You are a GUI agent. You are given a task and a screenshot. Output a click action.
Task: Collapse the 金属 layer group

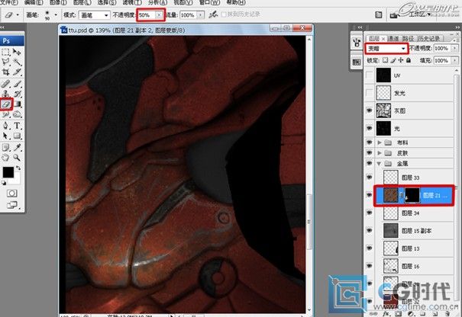click(380, 164)
